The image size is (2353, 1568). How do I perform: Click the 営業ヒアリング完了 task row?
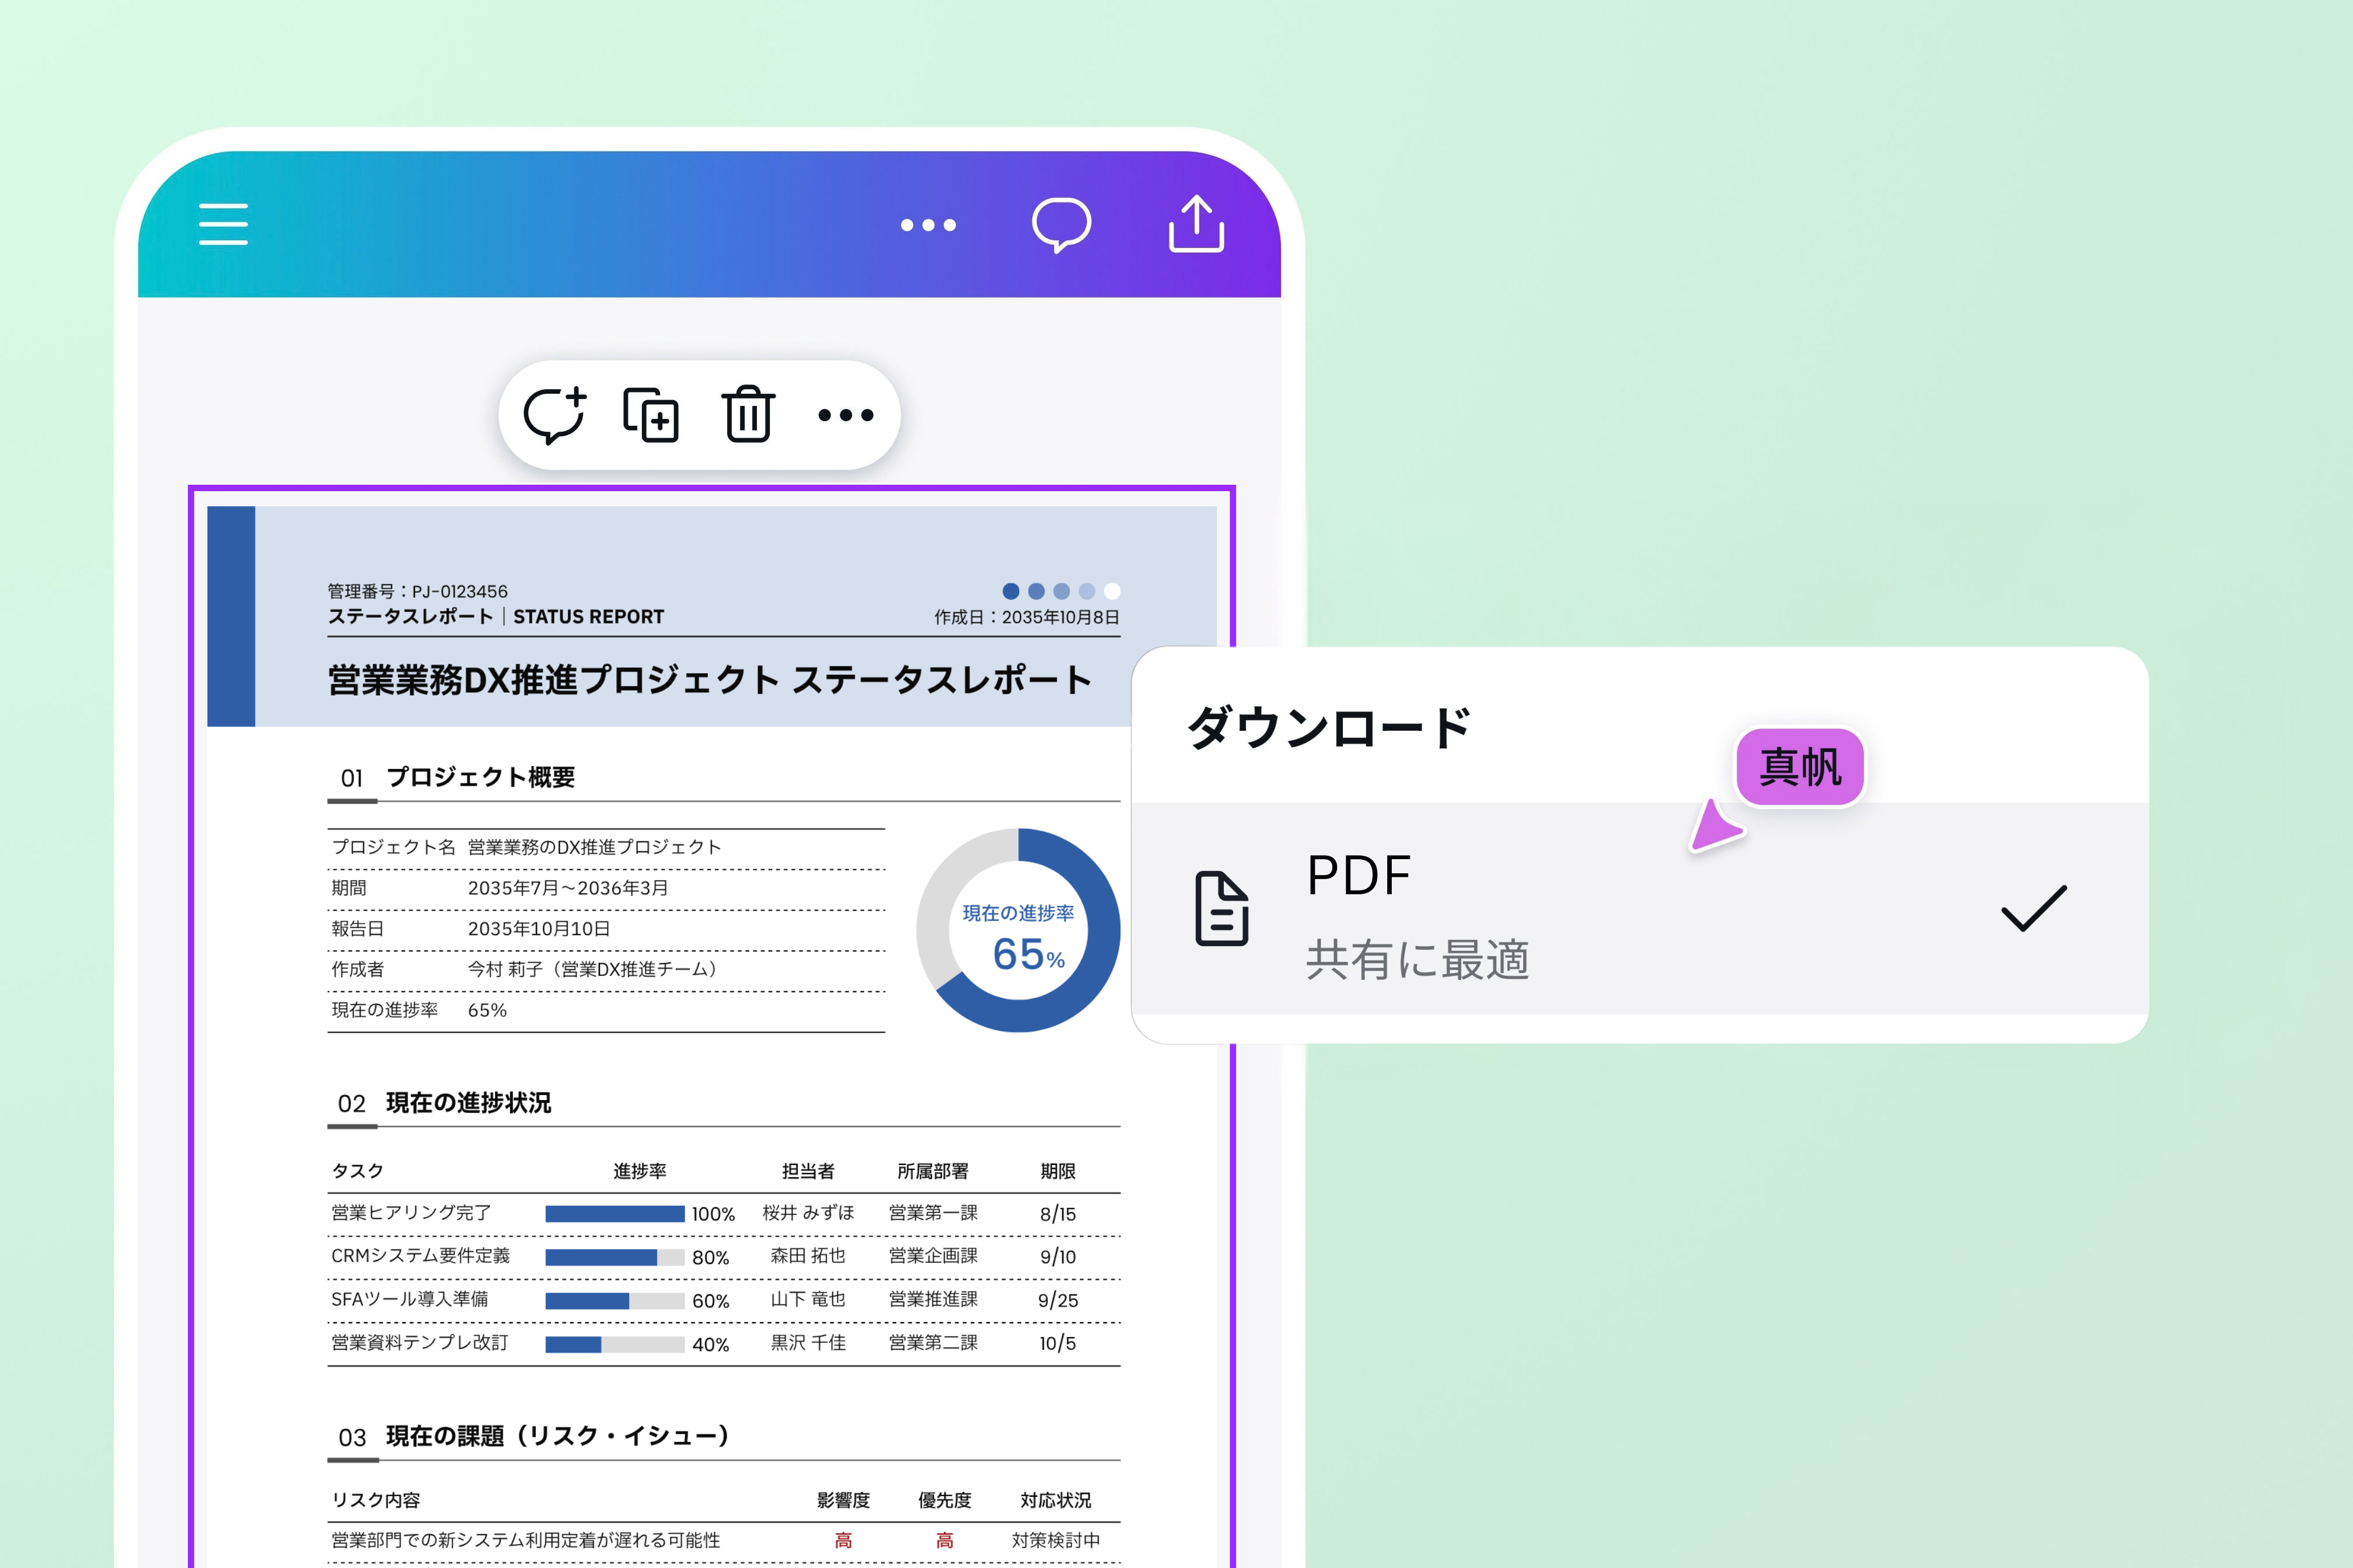point(723,1214)
